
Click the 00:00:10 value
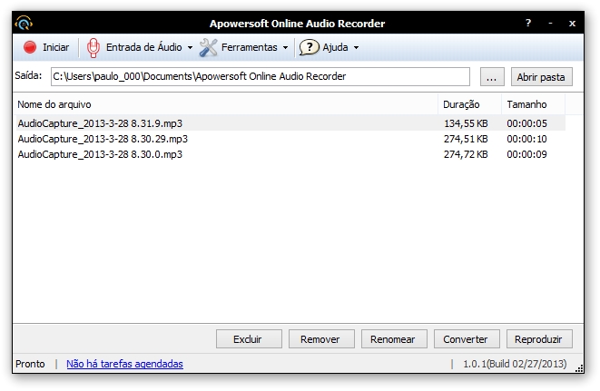tap(526, 139)
